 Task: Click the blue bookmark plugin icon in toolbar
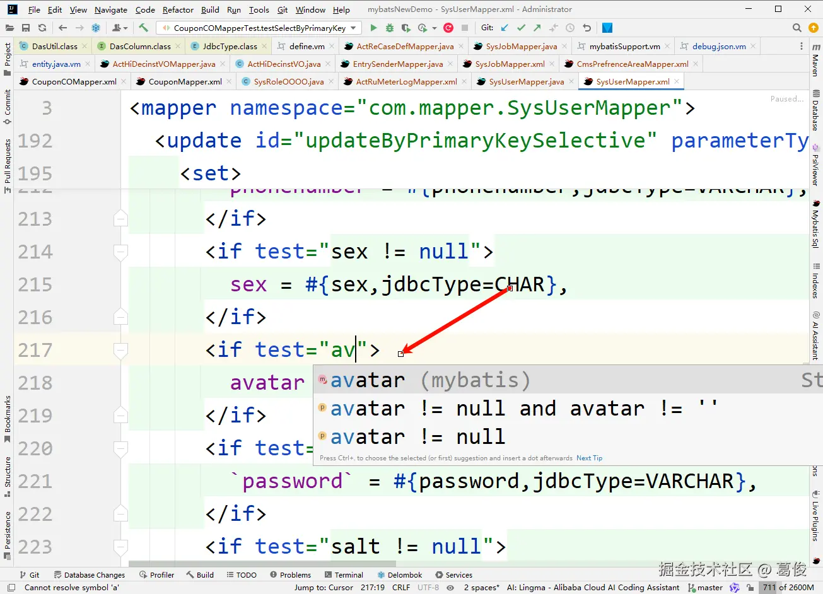click(x=607, y=28)
